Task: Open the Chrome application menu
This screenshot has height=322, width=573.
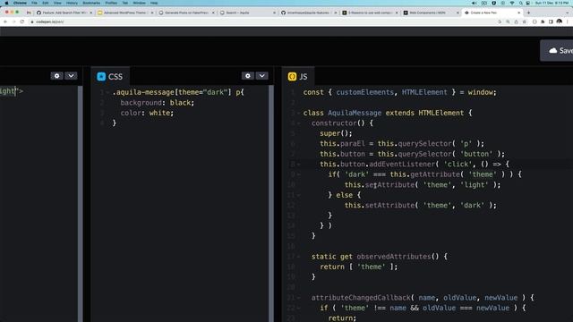Action: click(x=20, y=3)
